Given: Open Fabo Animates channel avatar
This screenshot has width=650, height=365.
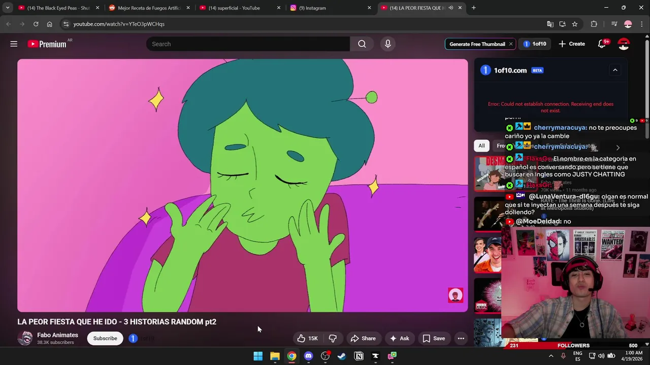Looking at the screenshot, I should point(25,338).
